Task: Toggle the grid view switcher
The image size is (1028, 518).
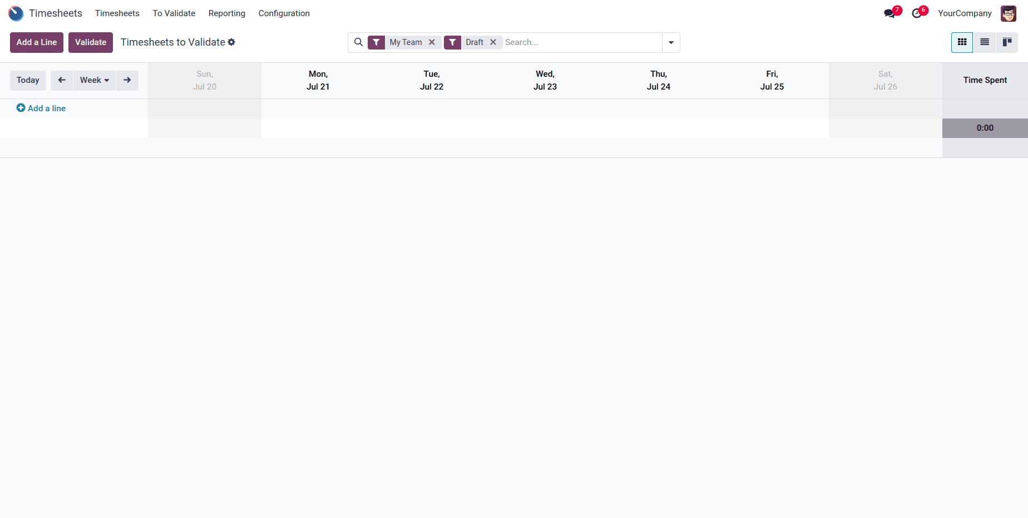Action: click(x=962, y=42)
